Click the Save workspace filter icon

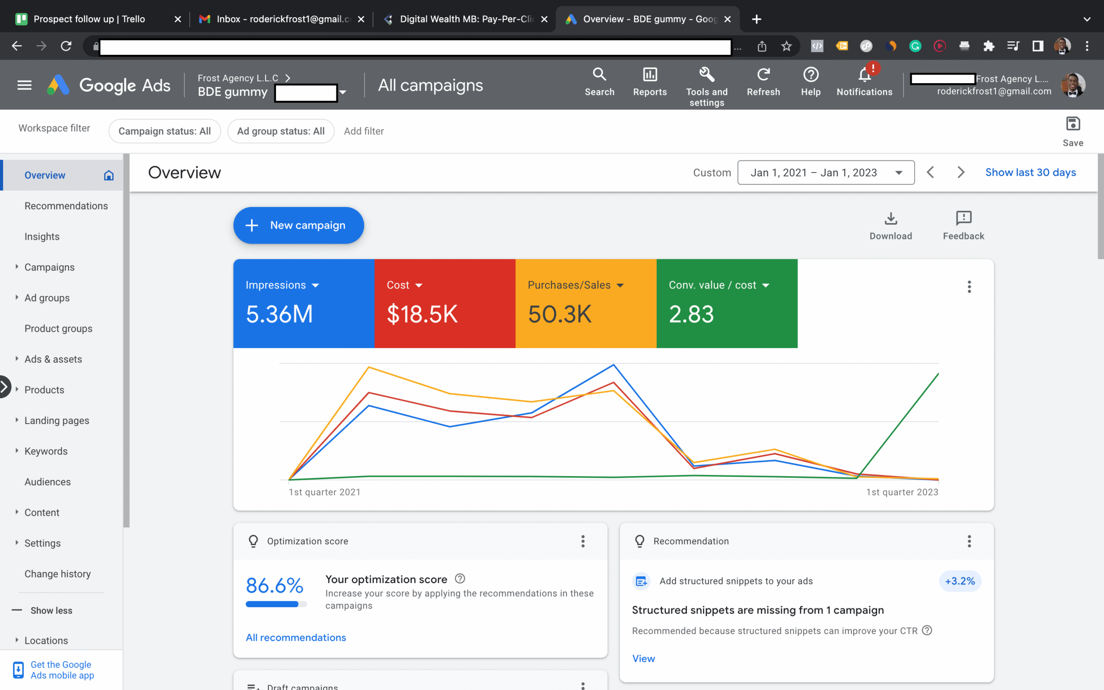click(x=1072, y=124)
